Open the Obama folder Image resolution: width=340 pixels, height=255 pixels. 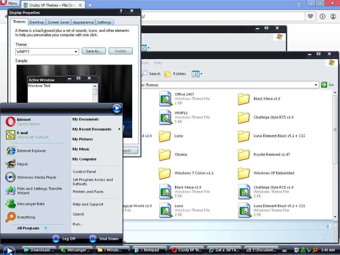(x=173, y=154)
